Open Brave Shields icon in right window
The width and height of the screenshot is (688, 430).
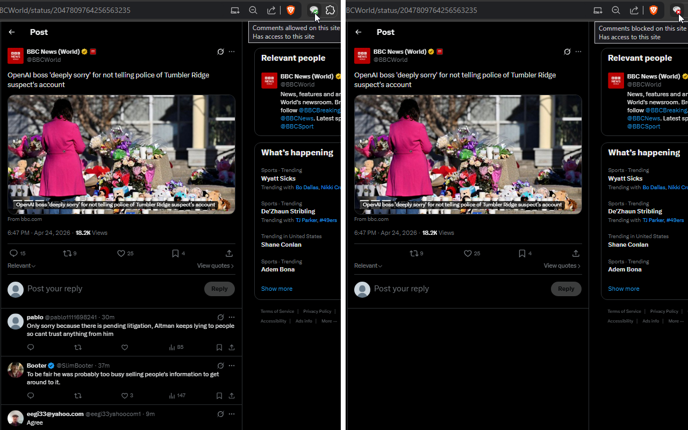click(653, 10)
